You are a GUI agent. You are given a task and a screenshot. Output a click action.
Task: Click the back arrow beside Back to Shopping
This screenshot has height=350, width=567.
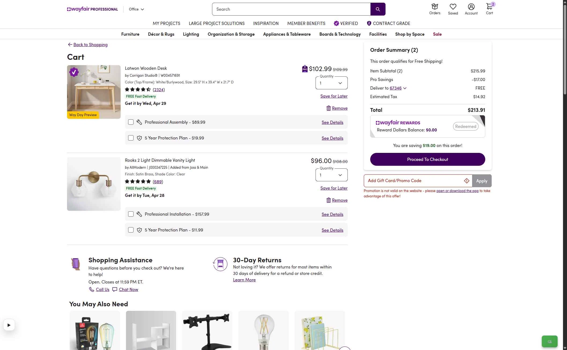tap(70, 45)
